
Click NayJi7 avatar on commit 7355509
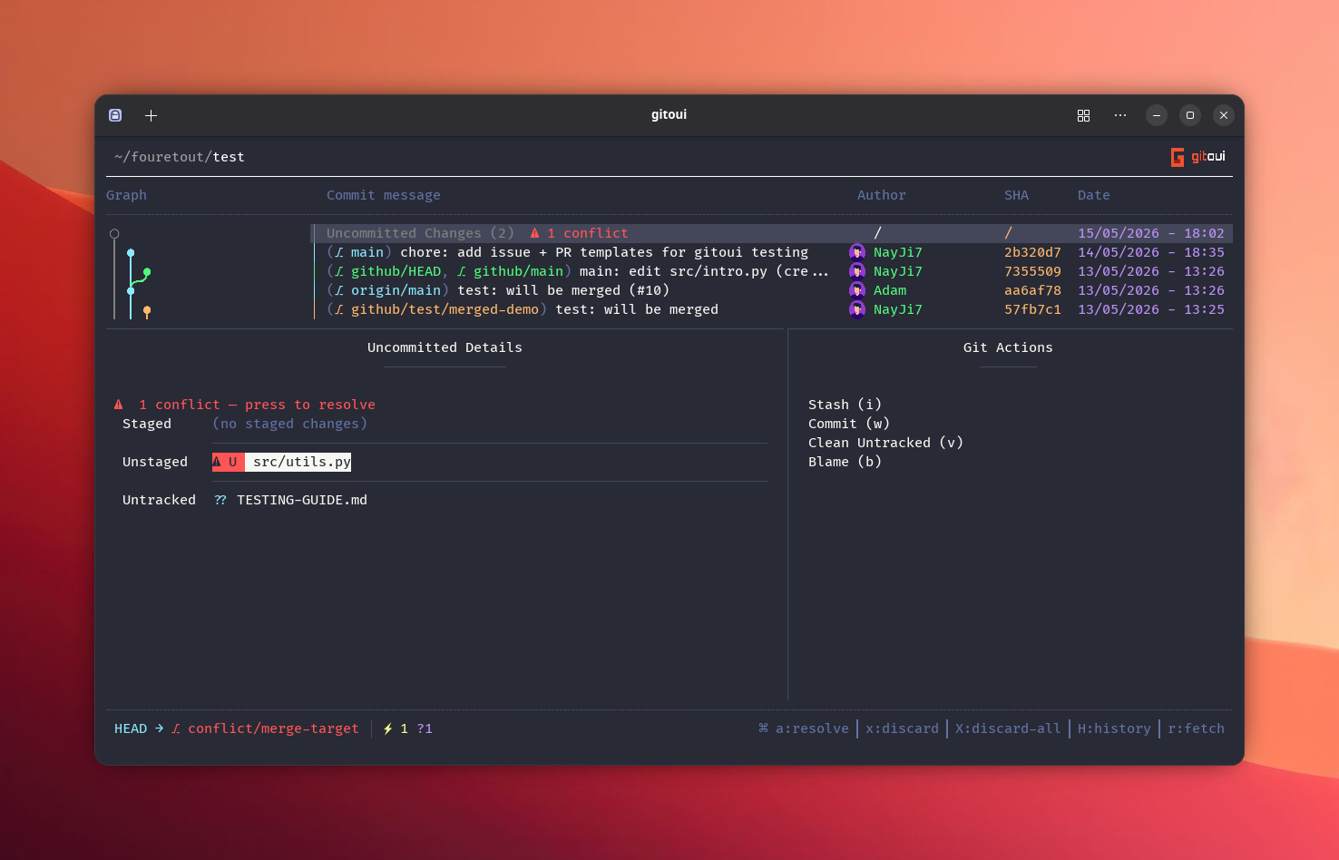[856, 271]
